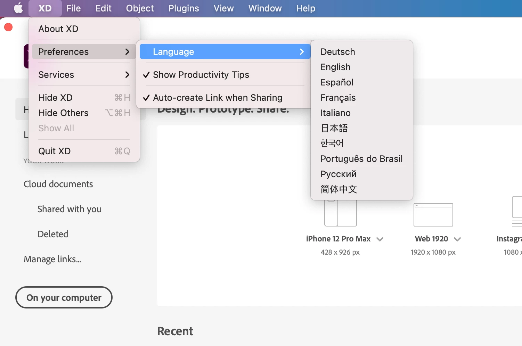The width and height of the screenshot is (522, 346).
Task: Open Deleted documents section
Action: (53, 234)
